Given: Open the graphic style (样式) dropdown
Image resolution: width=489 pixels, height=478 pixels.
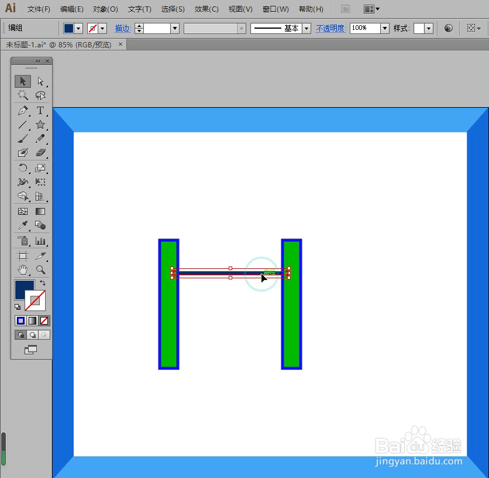Looking at the screenshot, I should tap(429, 29).
